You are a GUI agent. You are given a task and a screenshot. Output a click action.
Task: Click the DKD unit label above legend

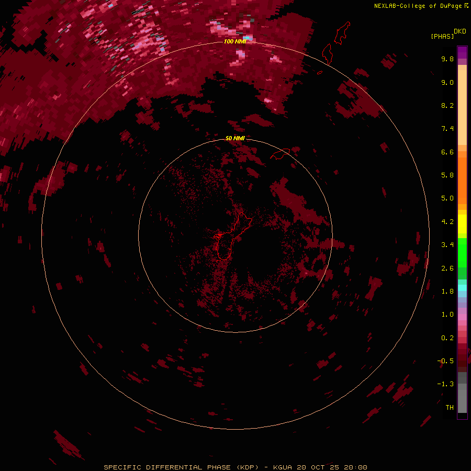coord(460,31)
